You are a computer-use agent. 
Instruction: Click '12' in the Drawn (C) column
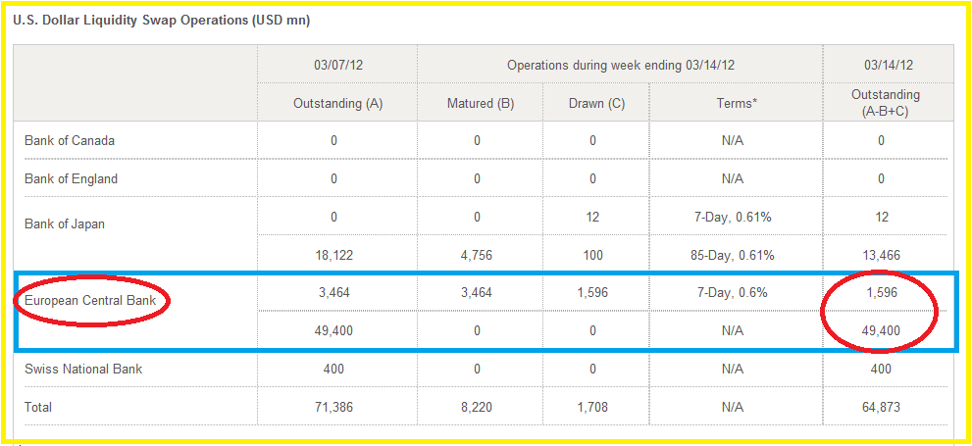593,218
